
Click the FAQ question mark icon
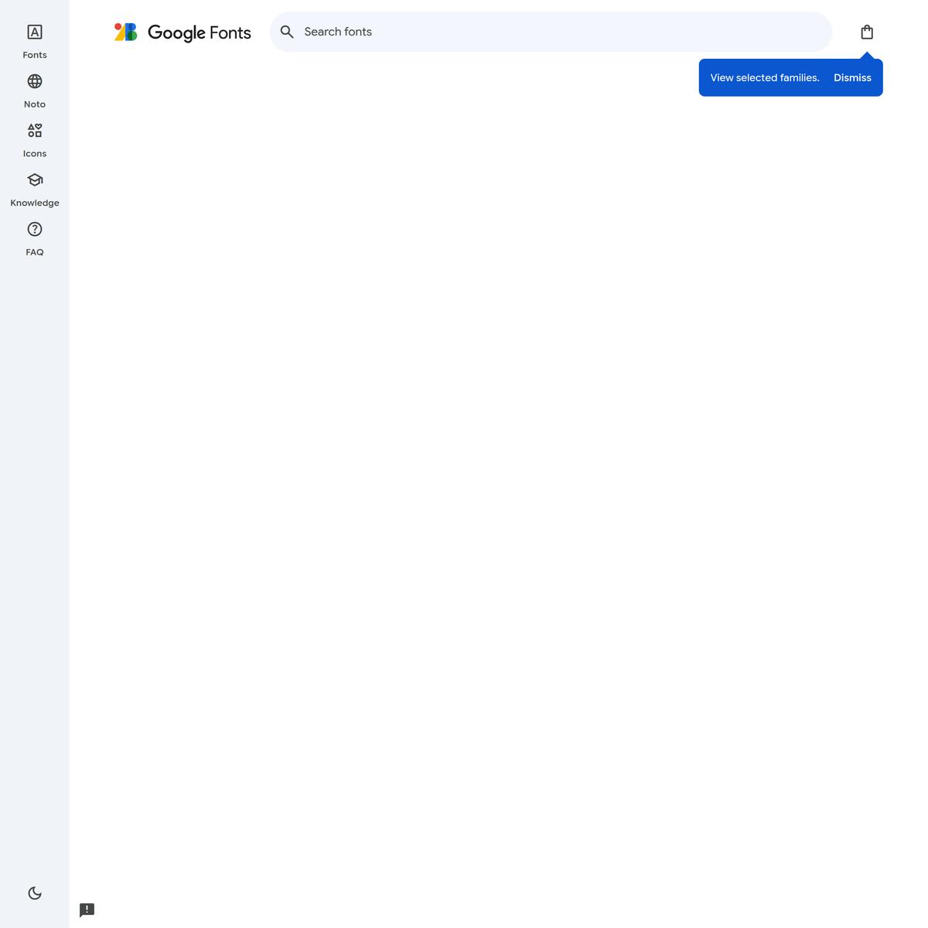click(x=35, y=230)
